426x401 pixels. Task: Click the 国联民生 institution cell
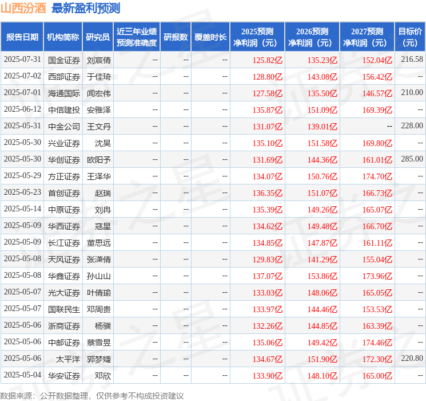[64, 309]
